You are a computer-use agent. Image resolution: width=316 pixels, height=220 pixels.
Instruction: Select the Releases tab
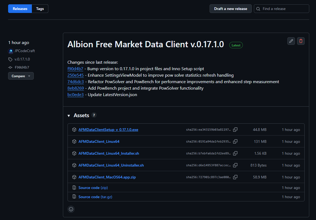pyautogui.click(x=20, y=9)
